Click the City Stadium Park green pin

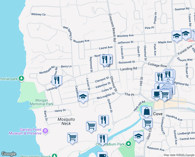click(128, 144)
